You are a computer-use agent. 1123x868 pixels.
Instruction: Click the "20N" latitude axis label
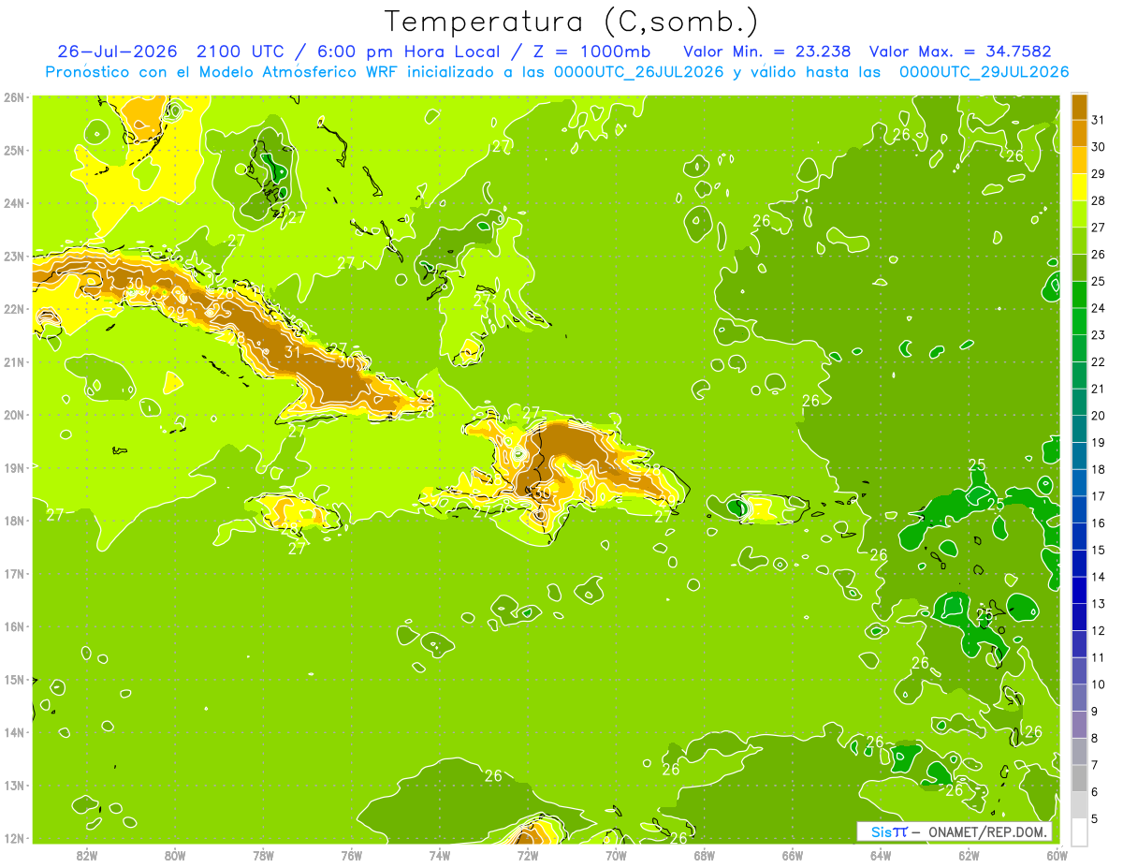(x=14, y=415)
